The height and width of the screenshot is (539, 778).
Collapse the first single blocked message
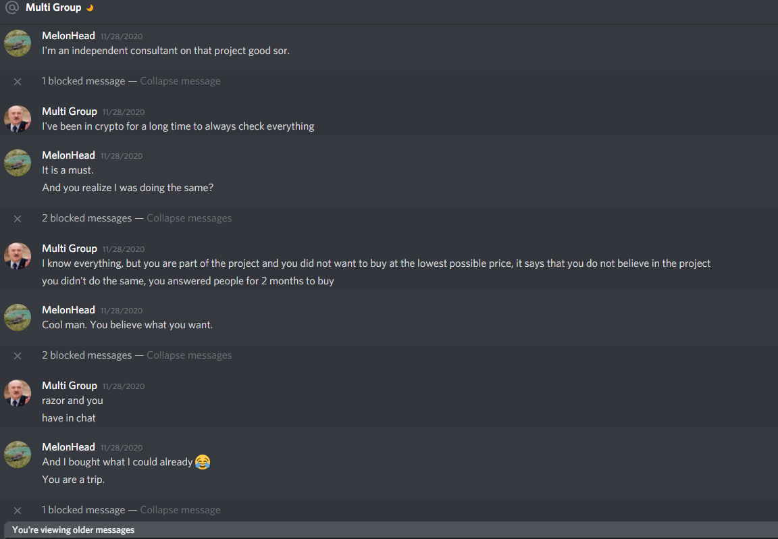(x=180, y=81)
